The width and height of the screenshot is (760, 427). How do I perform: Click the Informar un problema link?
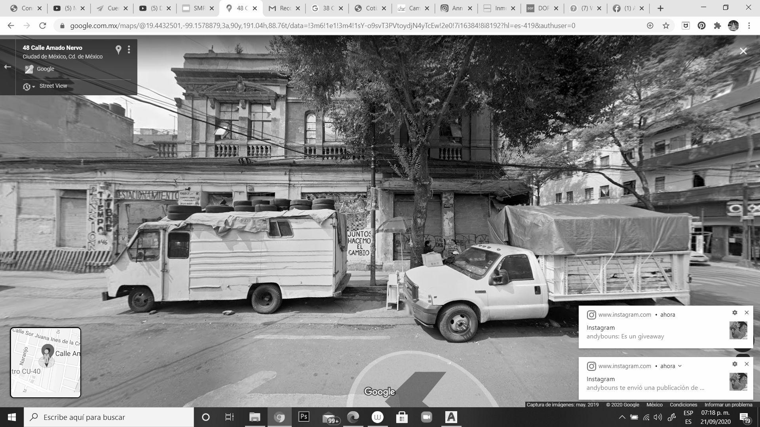728,404
